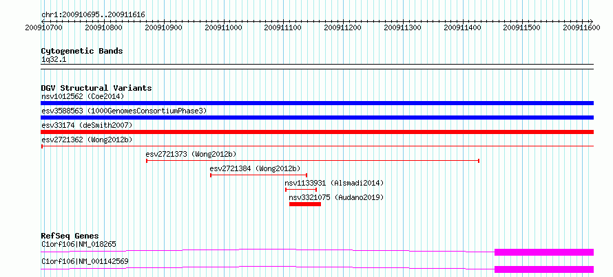
Task: Click the blue esv3588563 variant bar
Action: (x=317, y=118)
